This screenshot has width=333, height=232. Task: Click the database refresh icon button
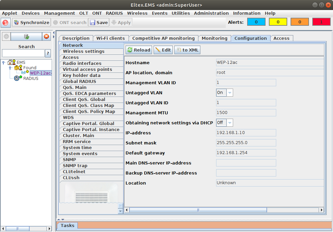click(x=26, y=36)
